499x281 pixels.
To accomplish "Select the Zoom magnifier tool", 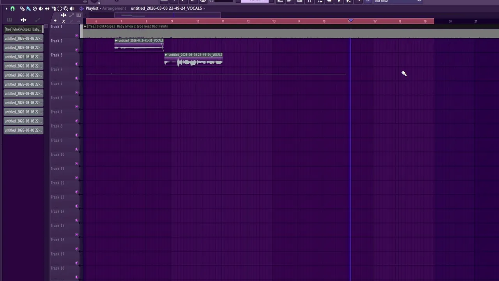I will pyautogui.click(x=66, y=9).
